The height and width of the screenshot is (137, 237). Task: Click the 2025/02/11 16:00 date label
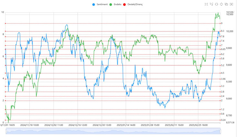(x=174, y=125)
